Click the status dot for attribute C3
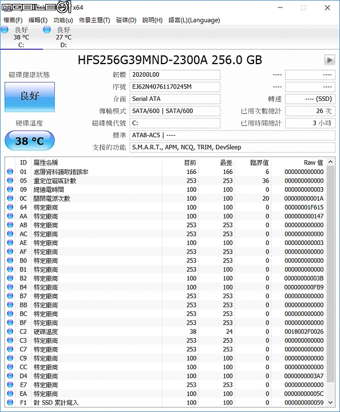Viewport: 340px width, 412px height. point(10,340)
